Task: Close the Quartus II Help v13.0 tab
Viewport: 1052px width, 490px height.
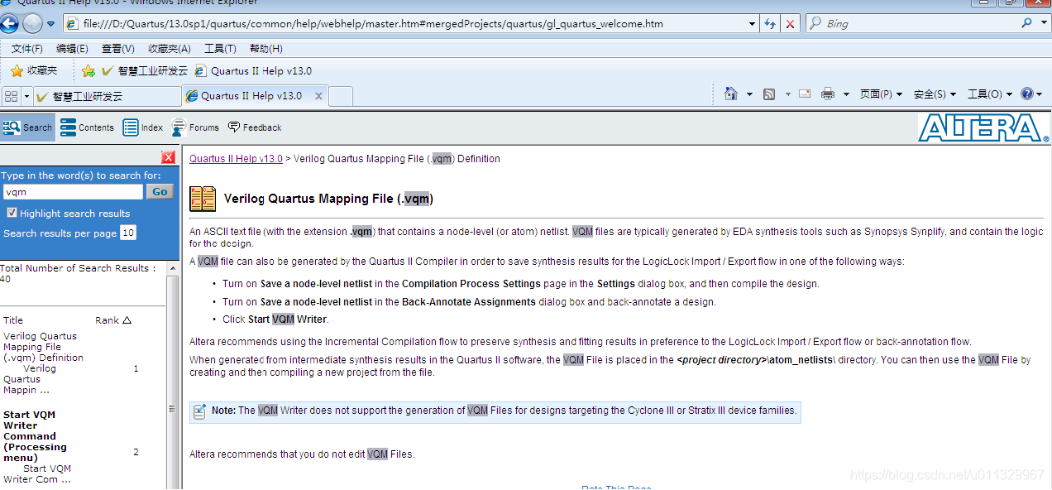Action: click(318, 96)
